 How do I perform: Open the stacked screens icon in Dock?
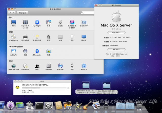click(20, 106)
